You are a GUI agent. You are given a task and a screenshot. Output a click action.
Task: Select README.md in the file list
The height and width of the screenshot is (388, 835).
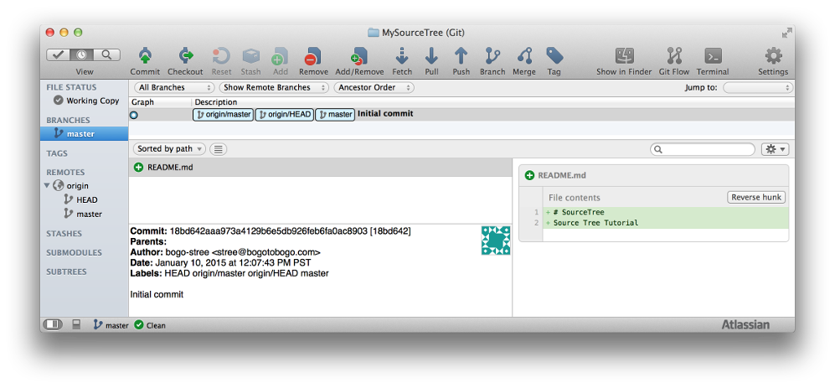click(320, 168)
